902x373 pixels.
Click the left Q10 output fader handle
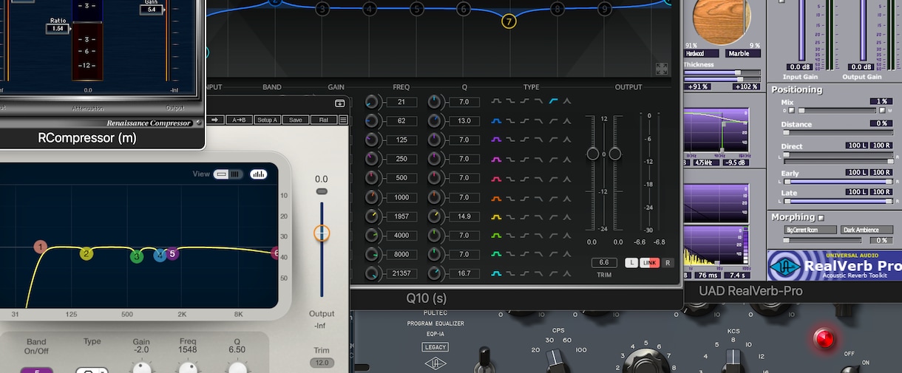tap(593, 154)
